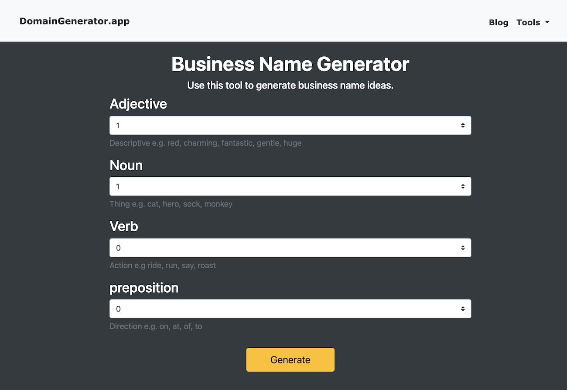Open the preposition count dropdown

(x=290, y=308)
